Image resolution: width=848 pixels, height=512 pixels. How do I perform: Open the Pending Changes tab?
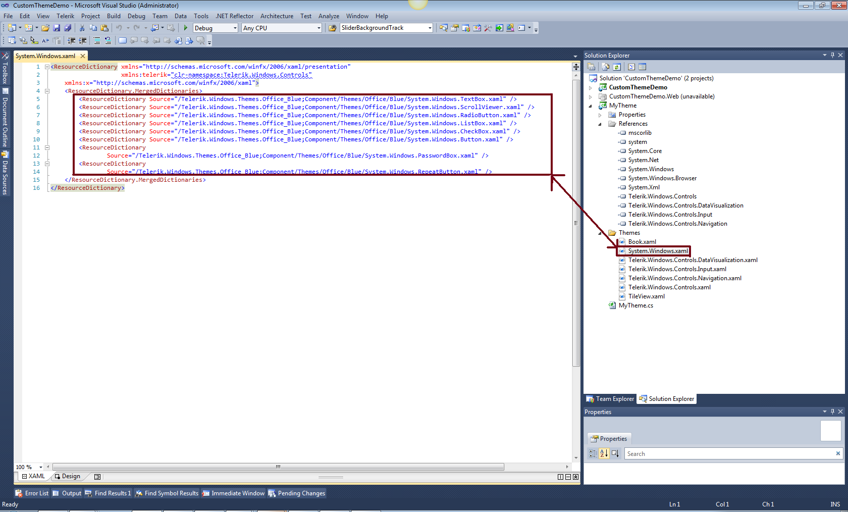tap(297, 493)
